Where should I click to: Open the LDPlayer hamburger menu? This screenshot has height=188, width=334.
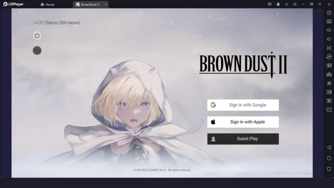click(x=286, y=4)
